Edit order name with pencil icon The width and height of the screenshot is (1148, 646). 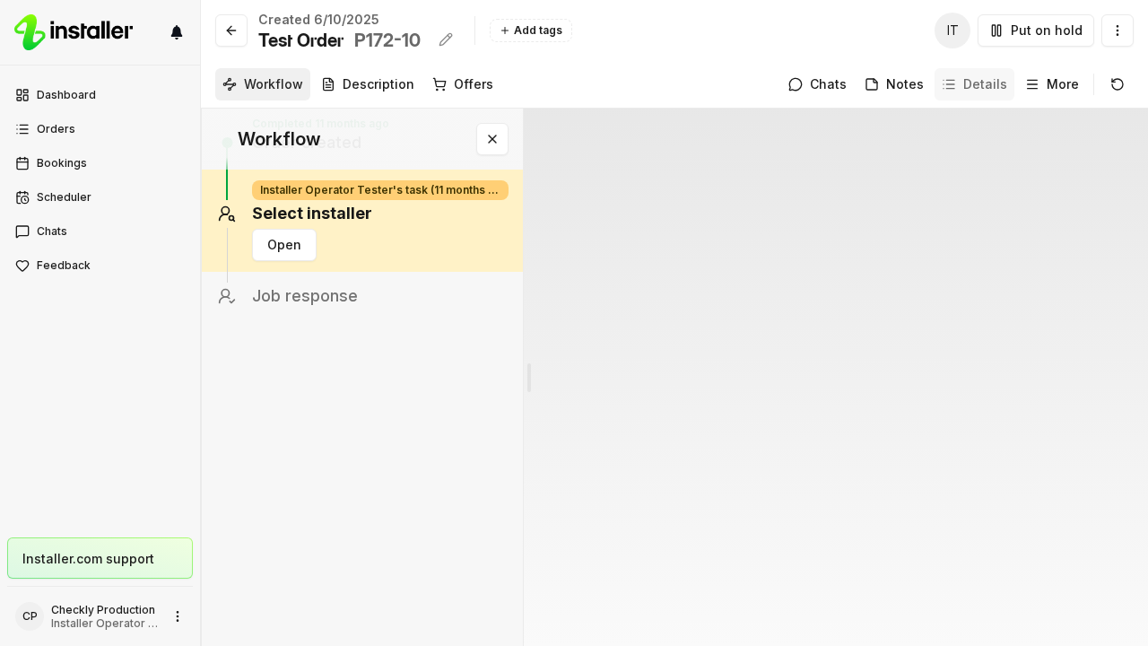tap(446, 39)
